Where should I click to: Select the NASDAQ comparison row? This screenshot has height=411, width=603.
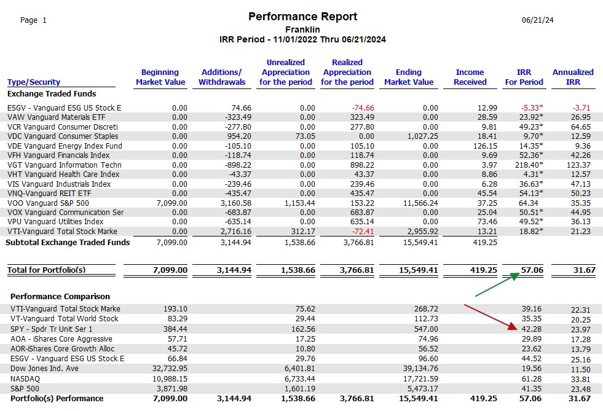pyautogui.click(x=301, y=378)
